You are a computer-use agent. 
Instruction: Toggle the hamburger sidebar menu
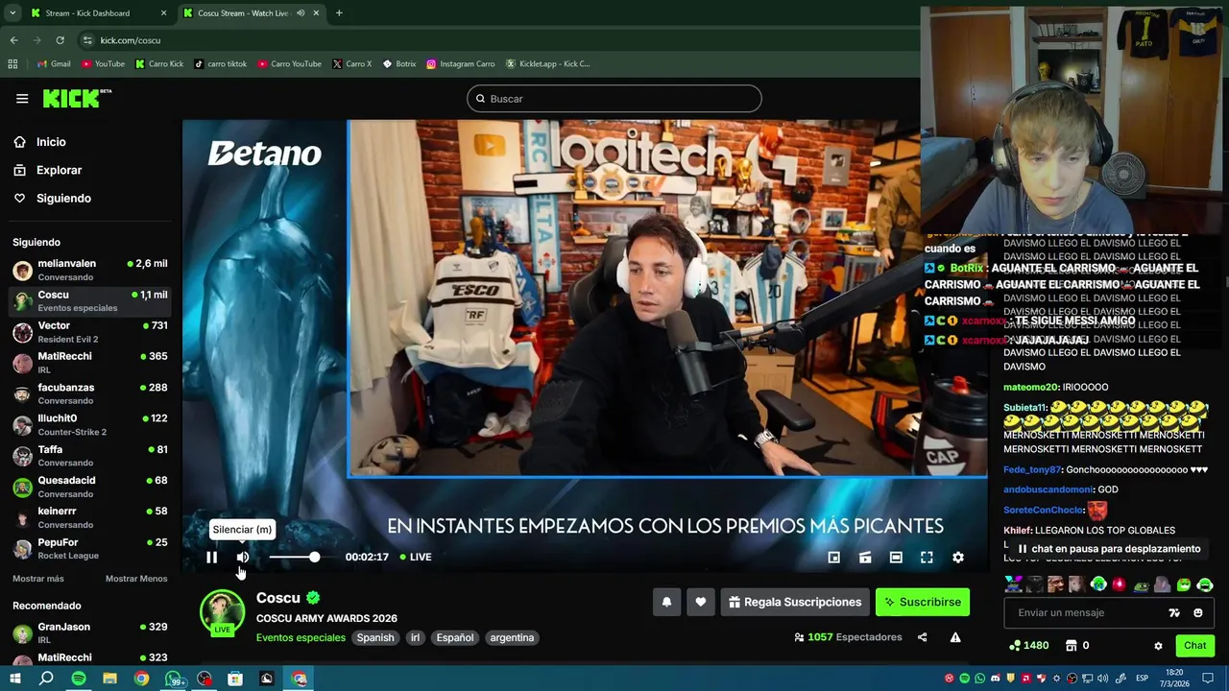tap(22, 98)
